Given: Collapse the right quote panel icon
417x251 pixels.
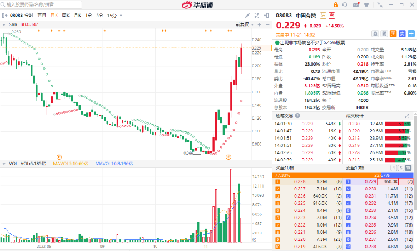Looking at the screenshot, I should 266,16.
